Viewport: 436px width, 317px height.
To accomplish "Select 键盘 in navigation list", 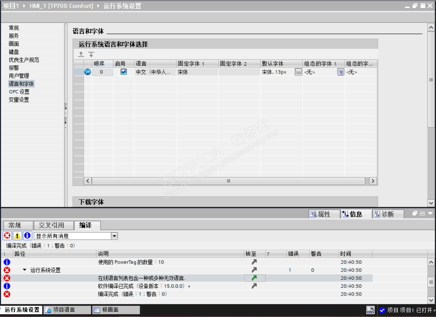I will coord(14,52).
